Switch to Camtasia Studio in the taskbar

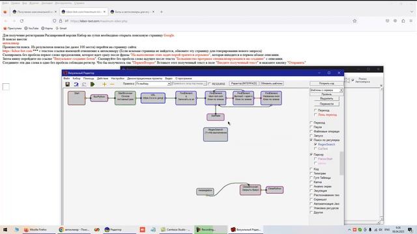175,229
